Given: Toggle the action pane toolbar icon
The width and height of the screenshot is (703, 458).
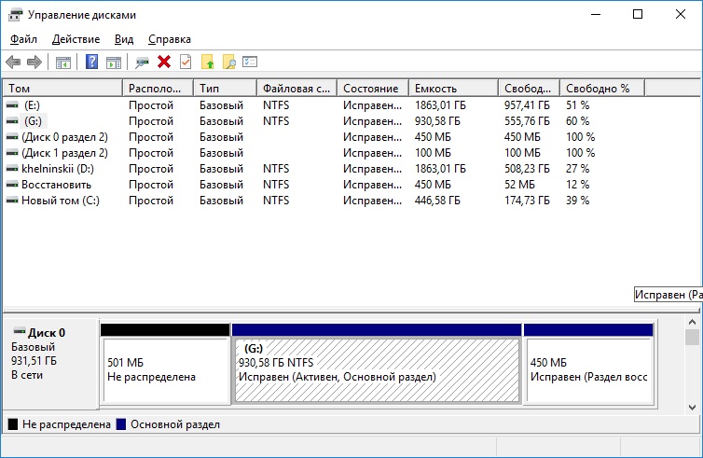Looking at the screenshot, I should click(114, 62).
